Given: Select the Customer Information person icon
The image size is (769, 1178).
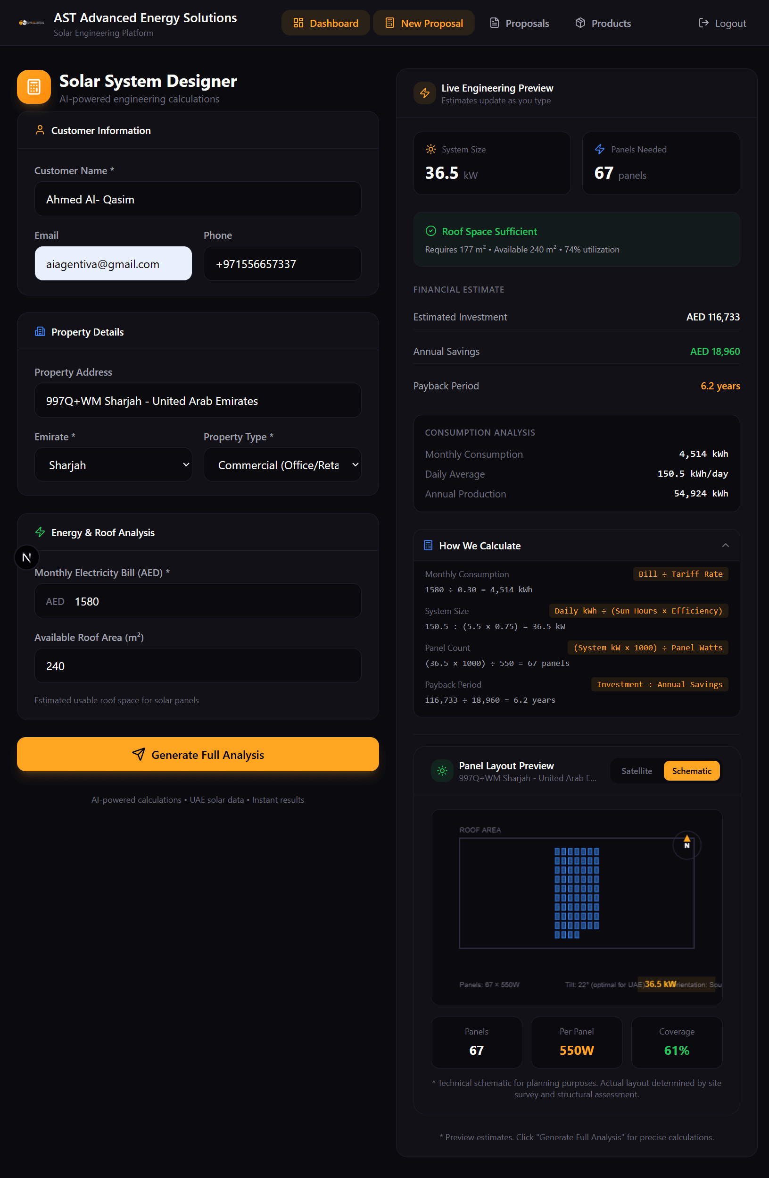Looking at the screenshot, I should click(40, 130).
